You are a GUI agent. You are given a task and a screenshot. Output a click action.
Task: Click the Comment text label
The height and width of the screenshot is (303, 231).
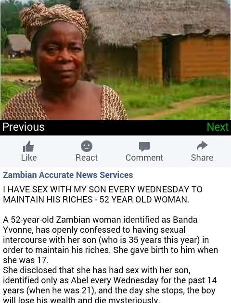click(144, 158)
